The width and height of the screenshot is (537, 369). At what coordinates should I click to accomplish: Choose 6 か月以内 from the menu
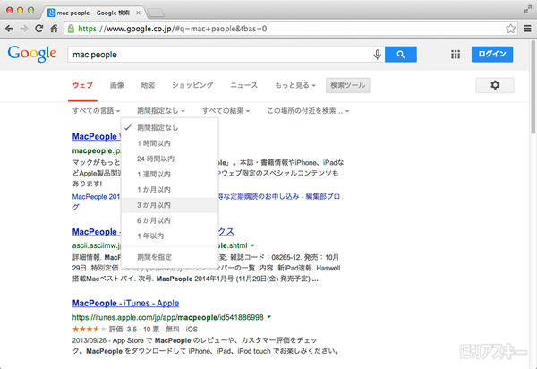pos(169,220)
